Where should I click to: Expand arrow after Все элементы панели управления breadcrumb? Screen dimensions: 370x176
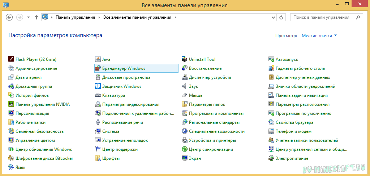175,17
